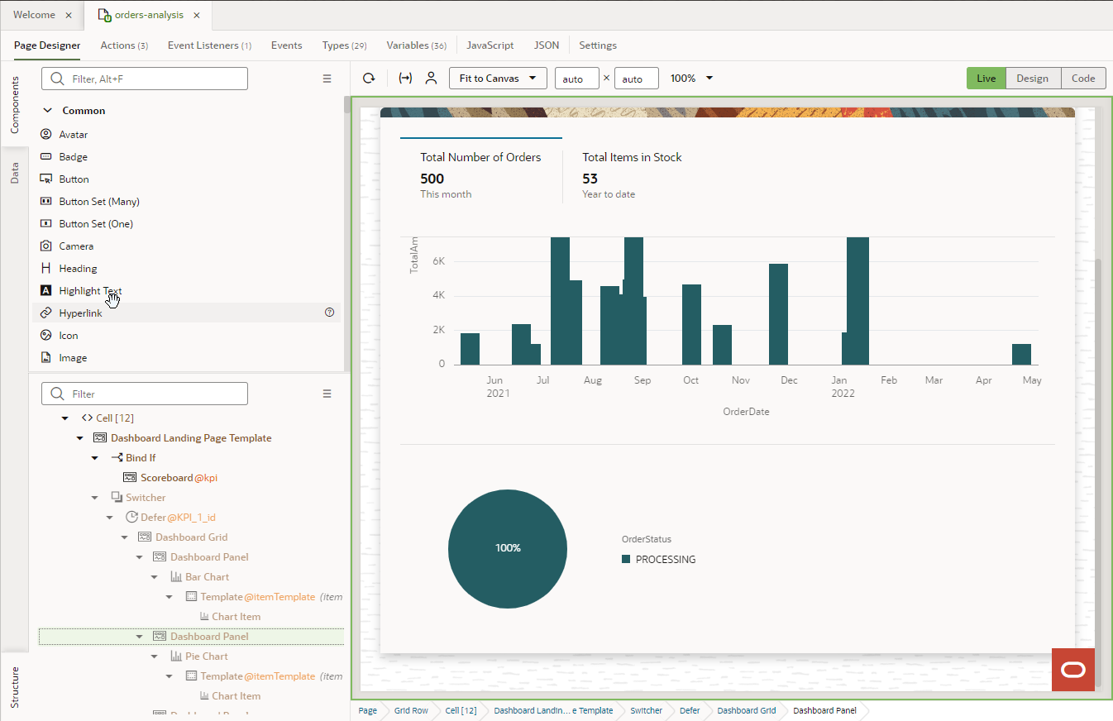
Task: Refresh the canvas preview
Action: point(367,78)
